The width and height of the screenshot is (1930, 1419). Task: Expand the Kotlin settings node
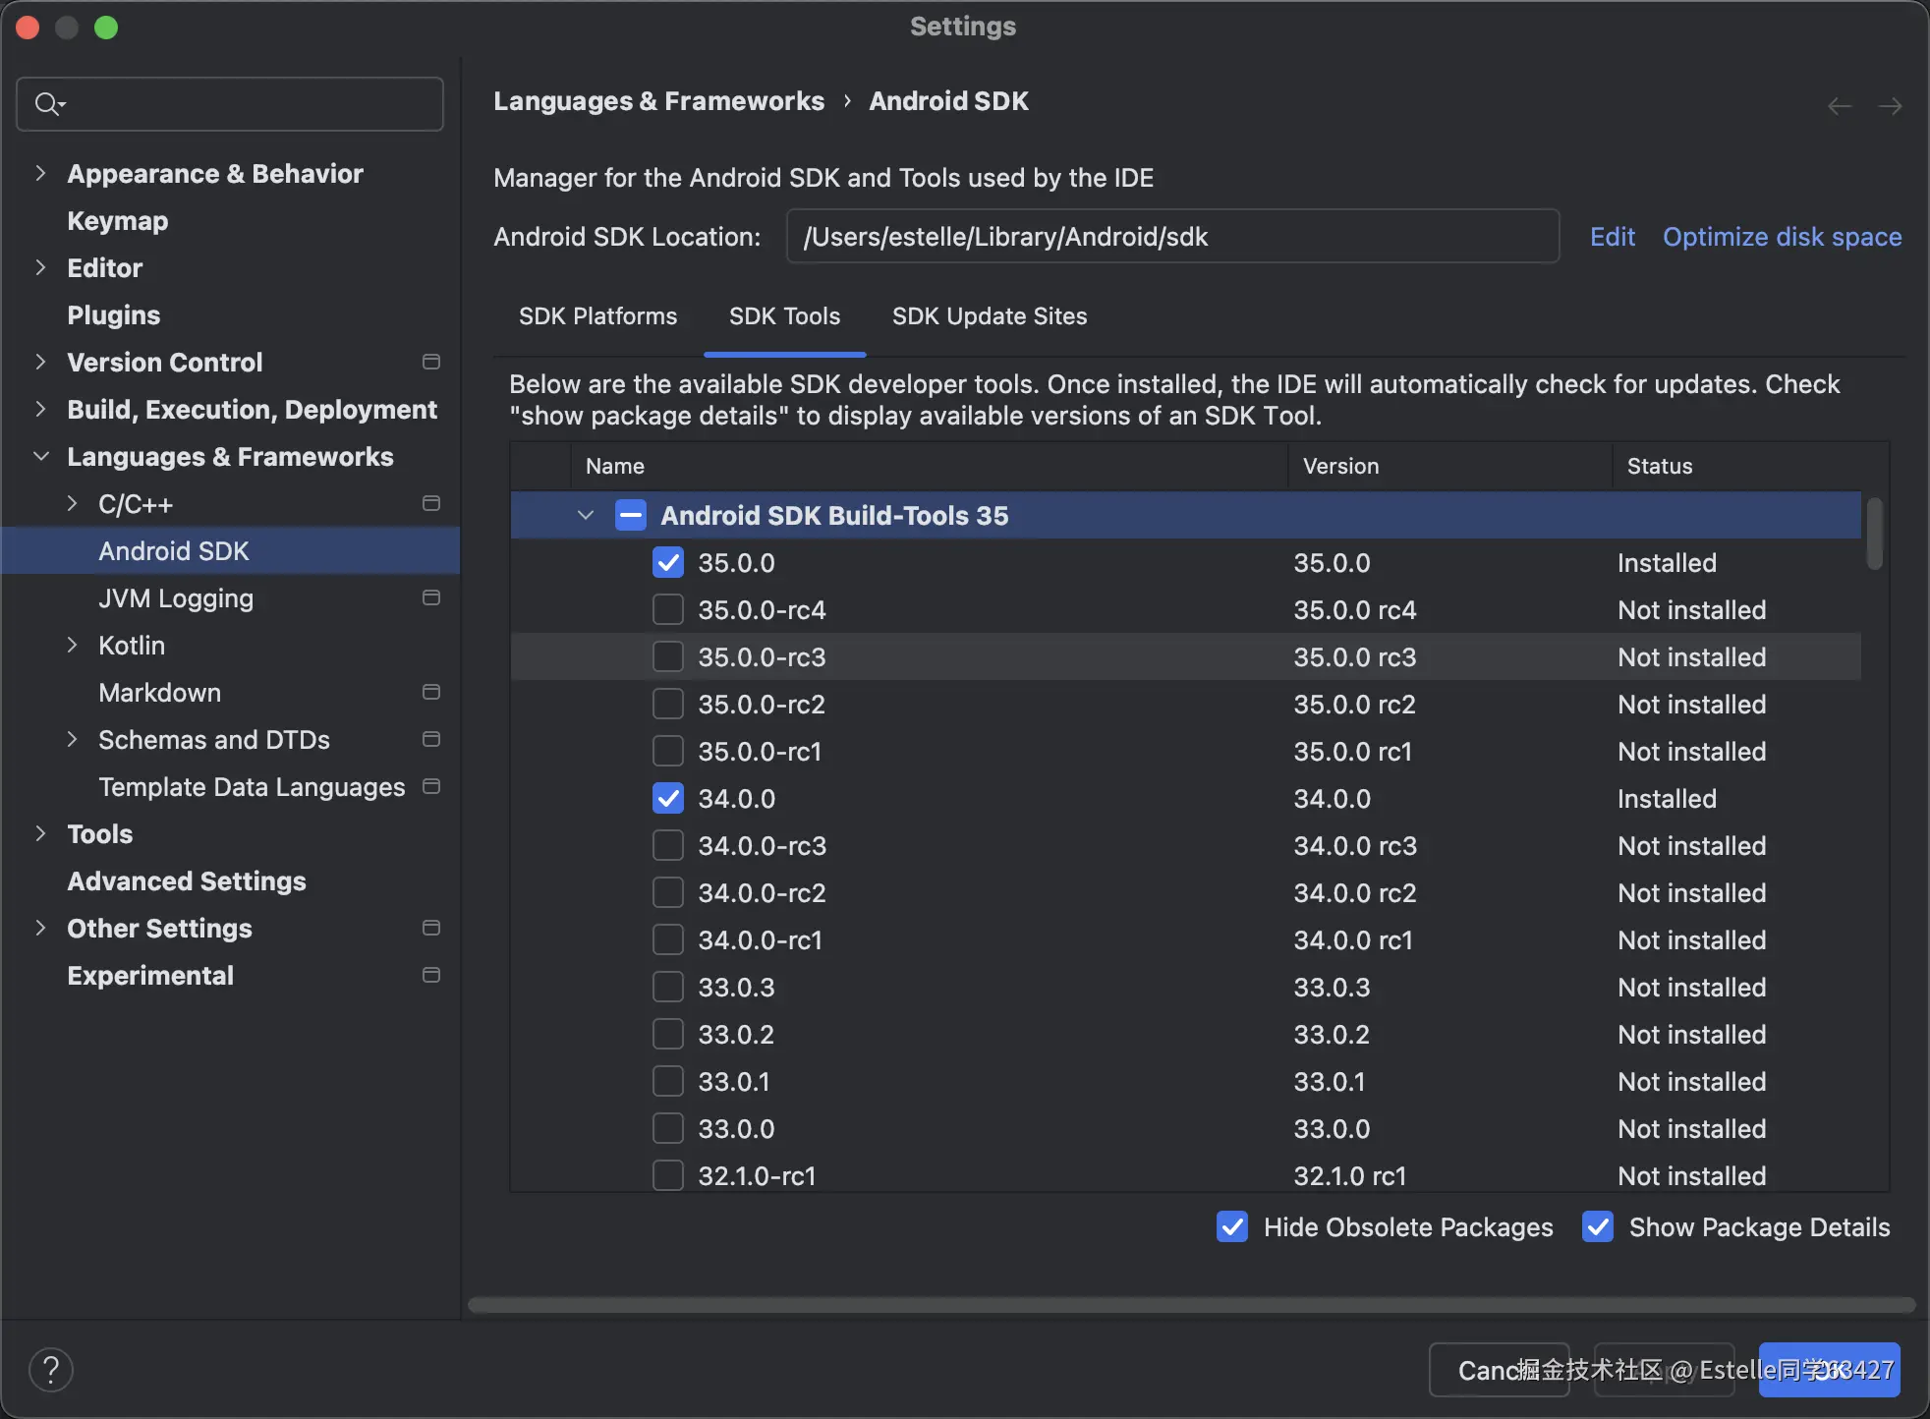[72, 645]
